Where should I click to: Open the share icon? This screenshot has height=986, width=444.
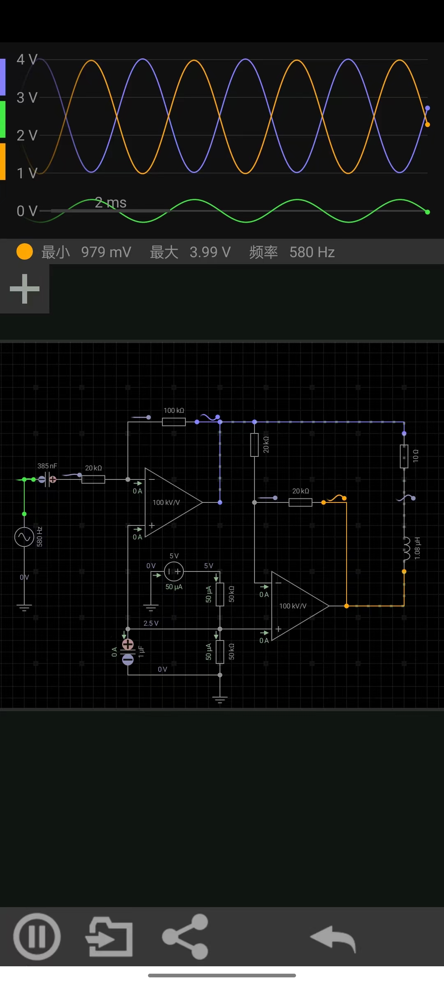click(185, 936)
